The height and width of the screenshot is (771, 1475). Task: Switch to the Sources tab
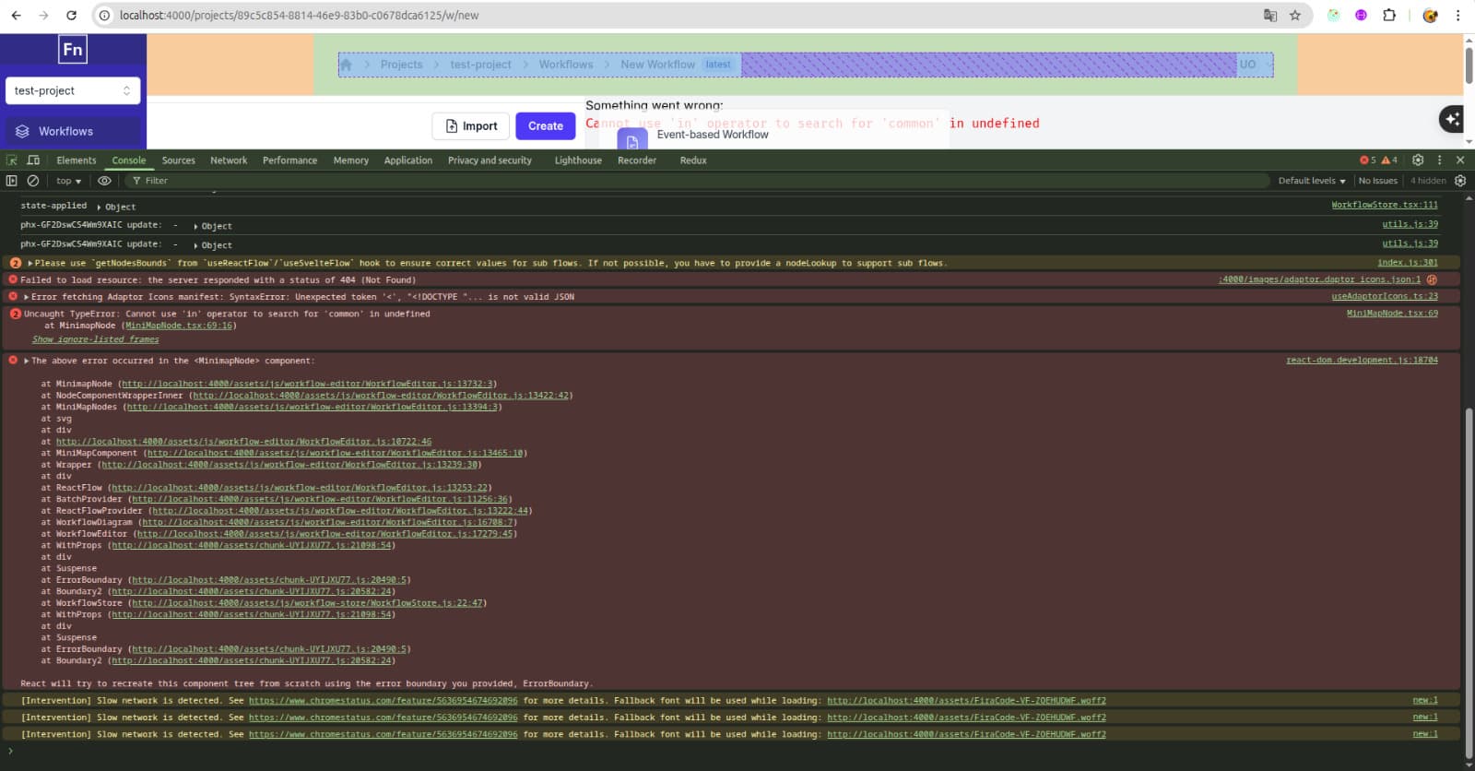coord(178,160)
